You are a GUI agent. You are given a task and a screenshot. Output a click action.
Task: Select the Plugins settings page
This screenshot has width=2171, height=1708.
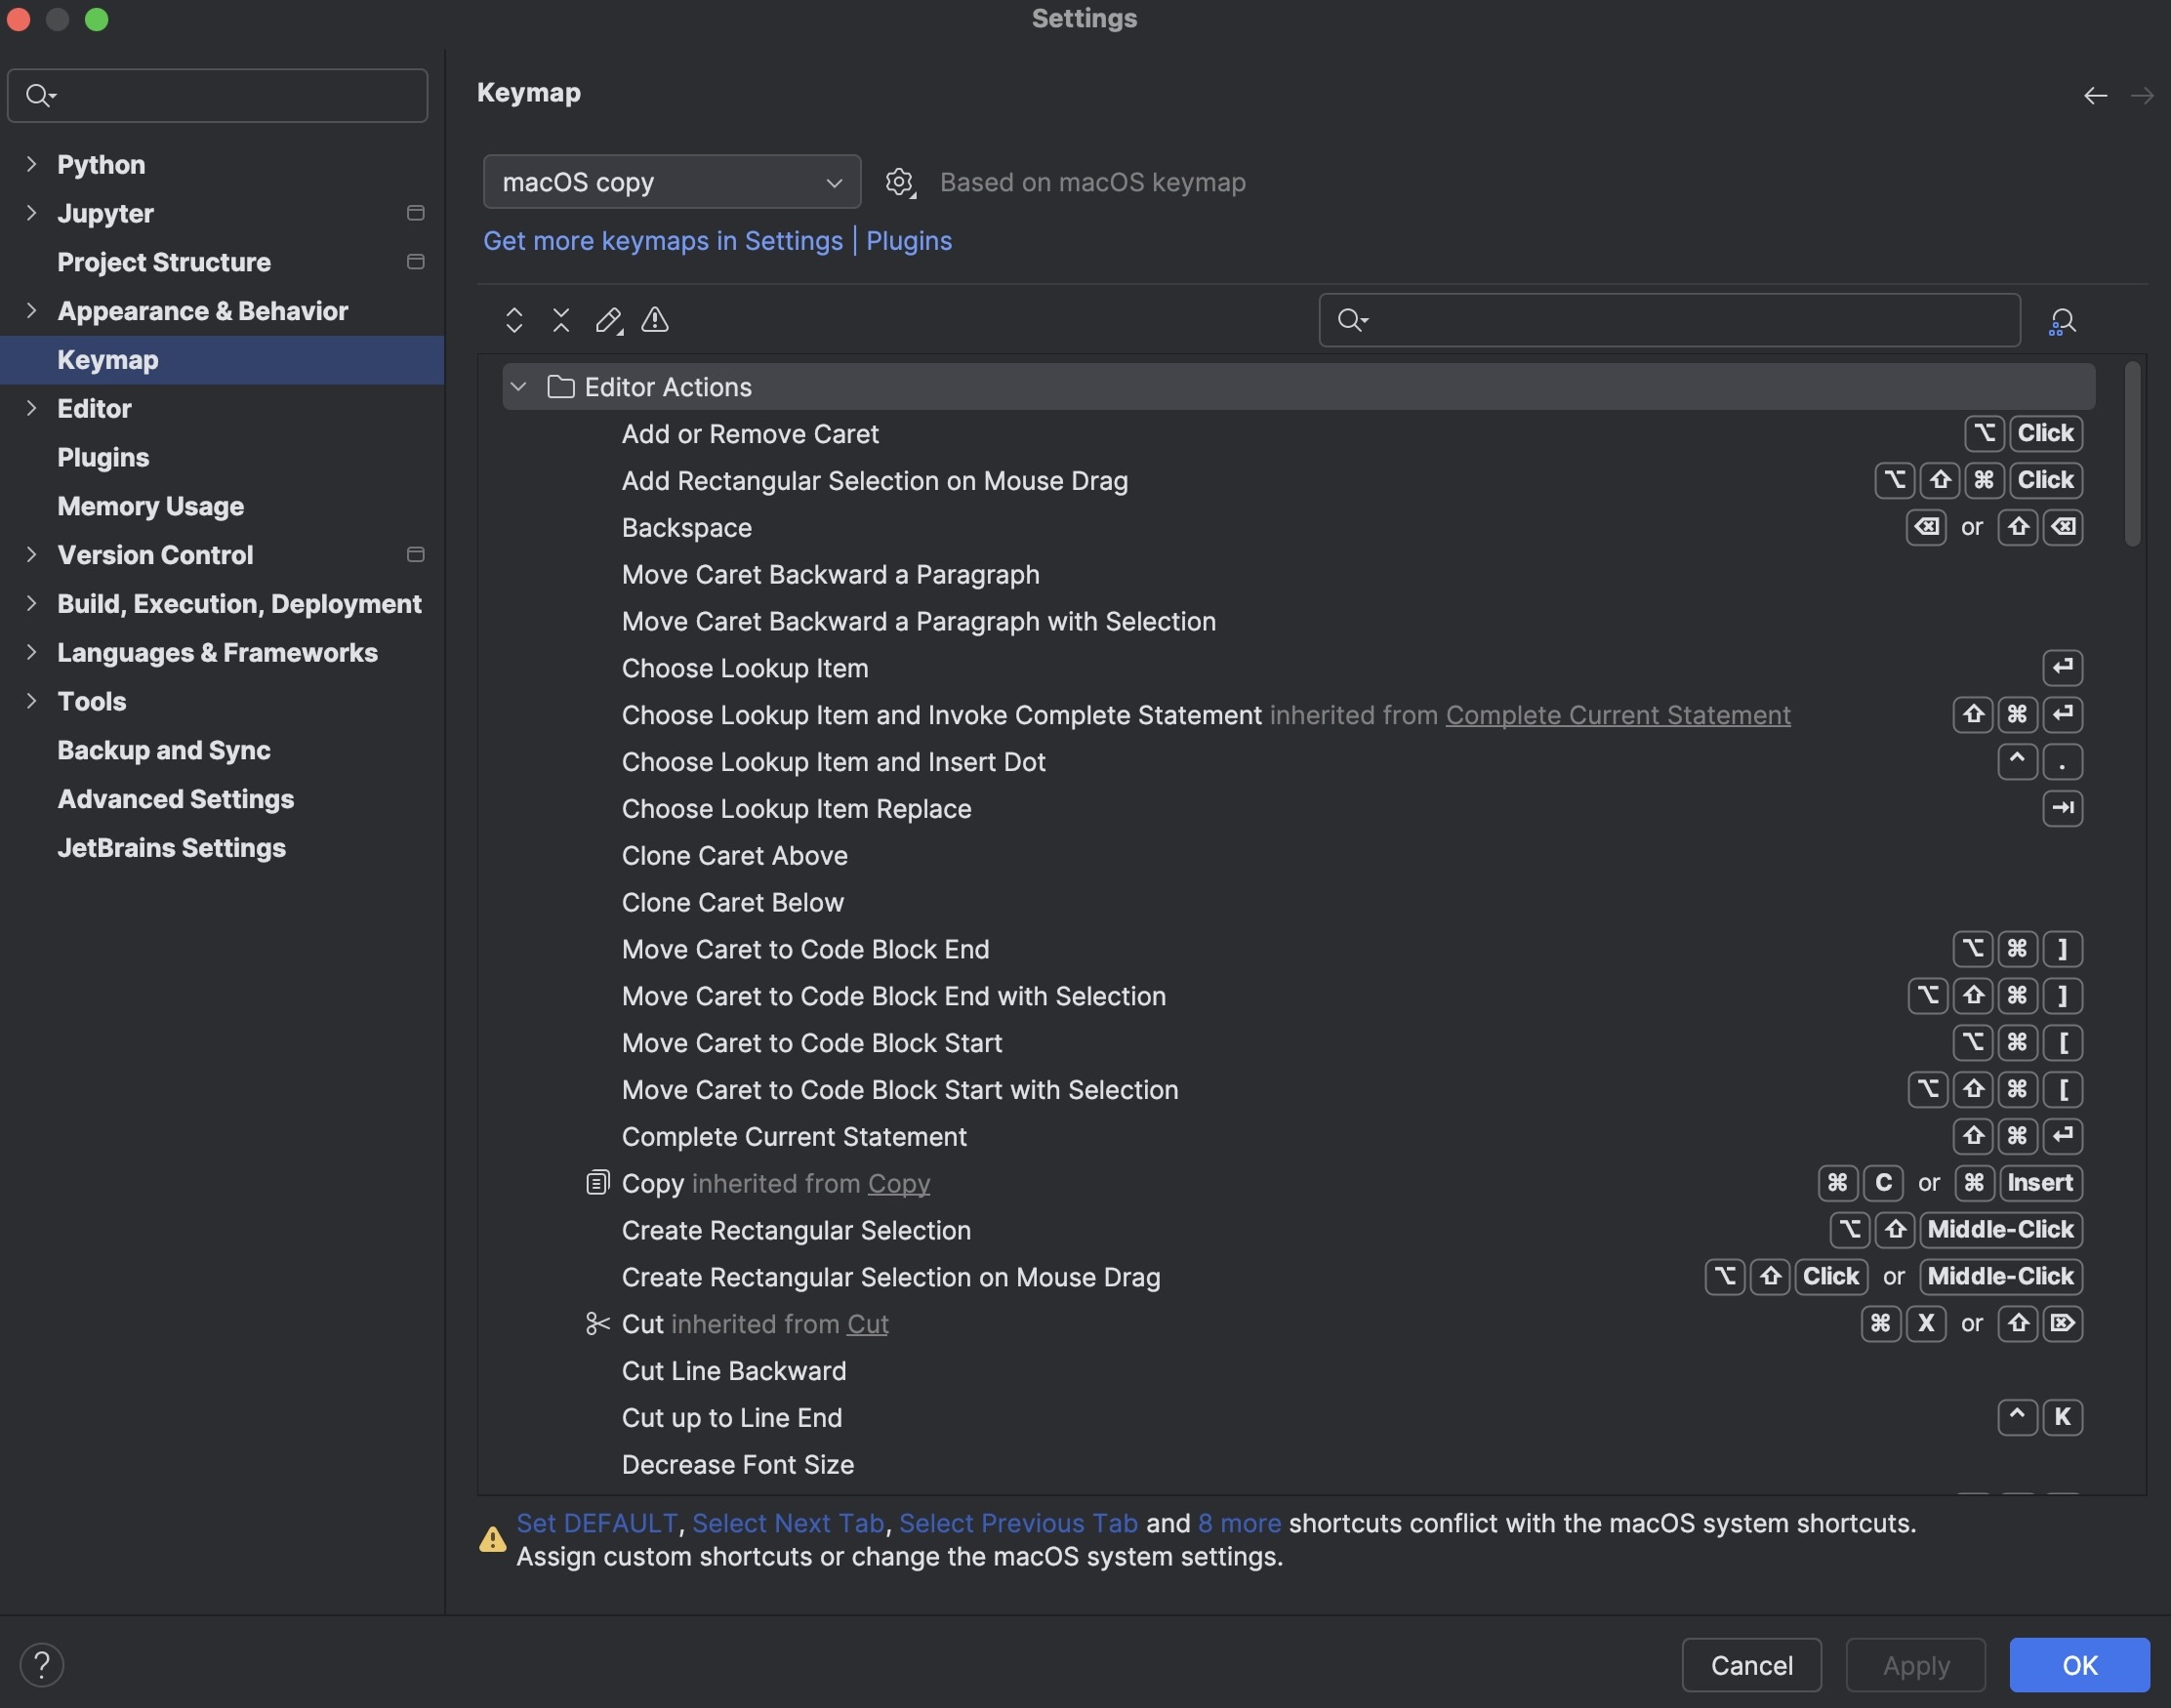[102, 457]
